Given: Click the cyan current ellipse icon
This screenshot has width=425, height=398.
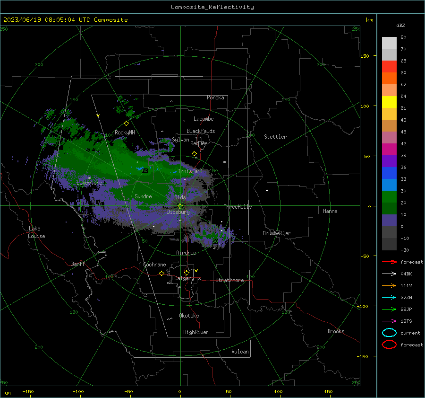Looking at the screenshot, I should [x=389, y=333].
